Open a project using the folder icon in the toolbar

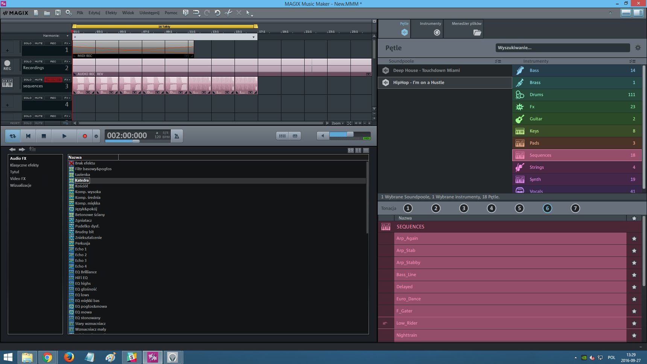coord(47,13)
